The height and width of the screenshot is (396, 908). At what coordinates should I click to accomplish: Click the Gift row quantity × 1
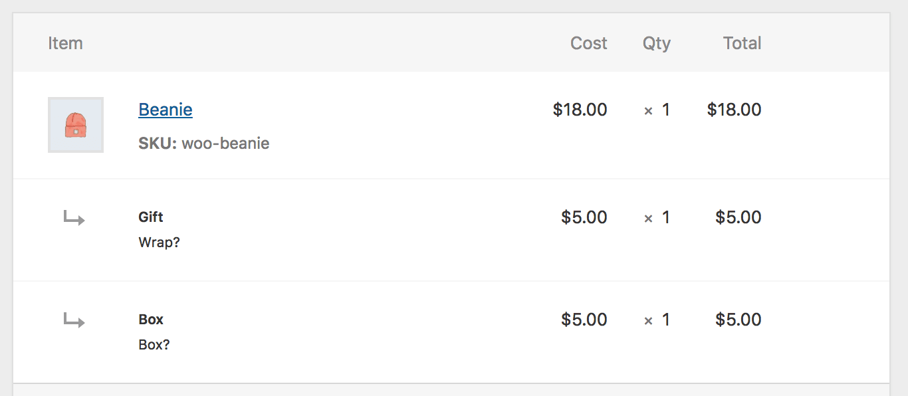coord(657,217)
